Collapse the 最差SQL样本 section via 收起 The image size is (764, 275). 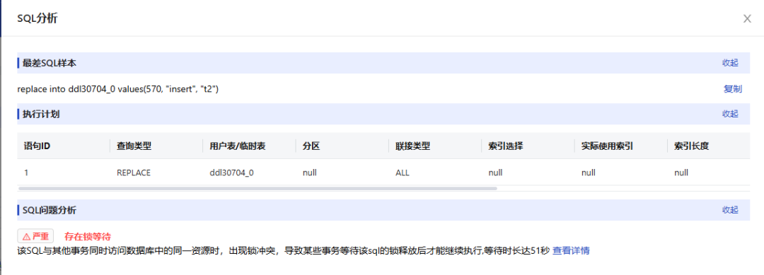pos(730,63)
